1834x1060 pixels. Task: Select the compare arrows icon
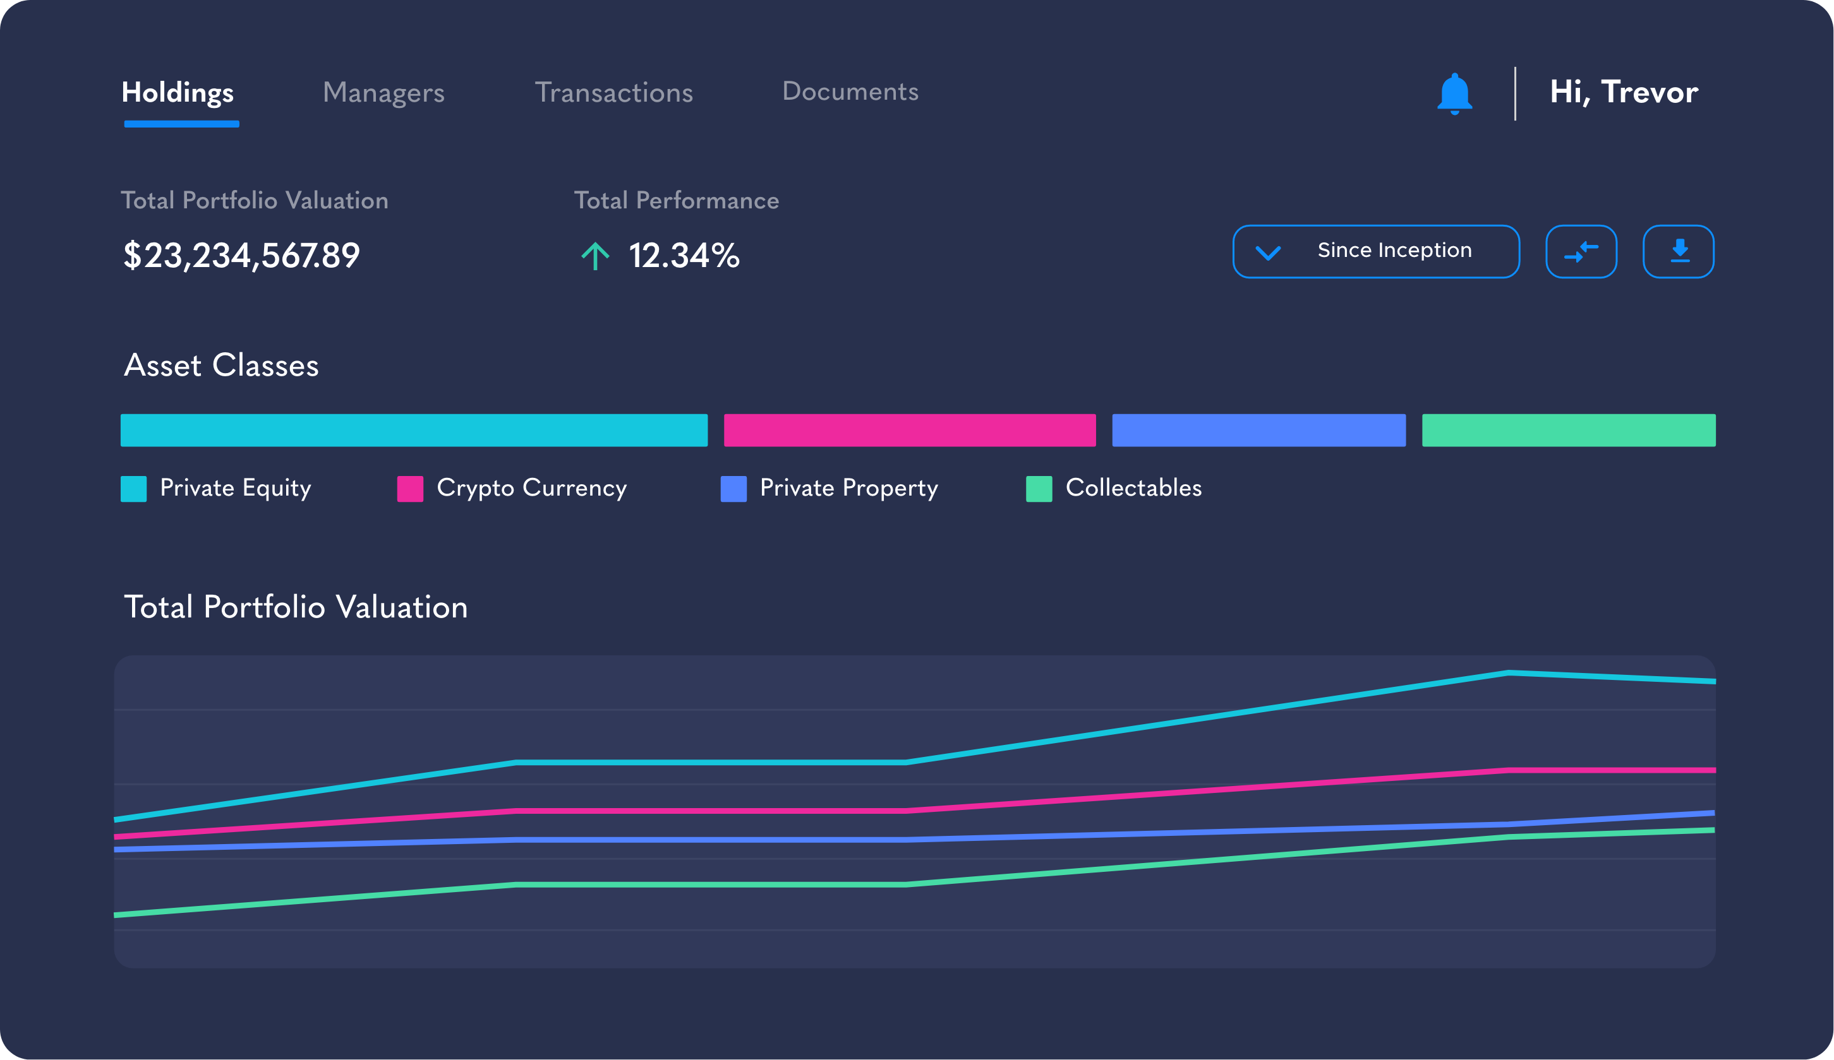tap(1582, 251)
